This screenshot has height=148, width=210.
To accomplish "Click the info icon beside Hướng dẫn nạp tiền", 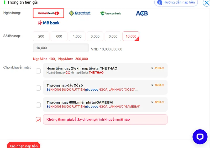I will 160,2.
